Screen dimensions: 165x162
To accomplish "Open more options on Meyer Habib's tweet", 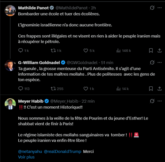I will pos(159,101).
